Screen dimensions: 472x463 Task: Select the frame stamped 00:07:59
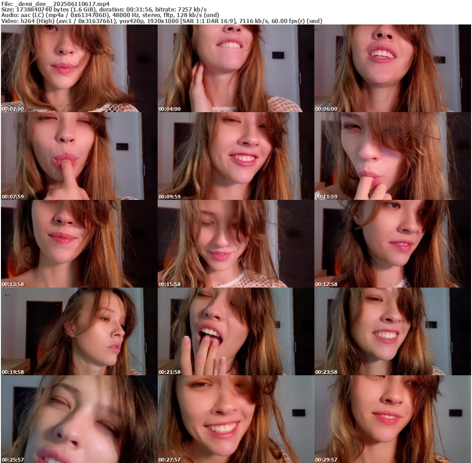tap(79, 156)
